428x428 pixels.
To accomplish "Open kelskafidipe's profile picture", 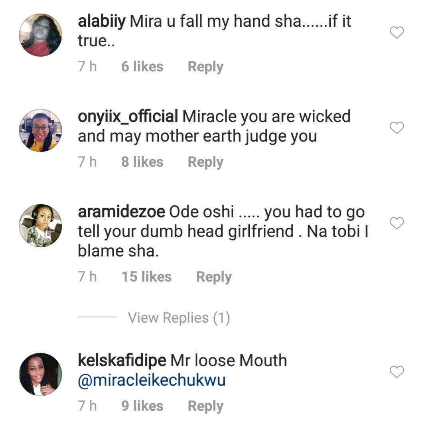I will [40, 374].
